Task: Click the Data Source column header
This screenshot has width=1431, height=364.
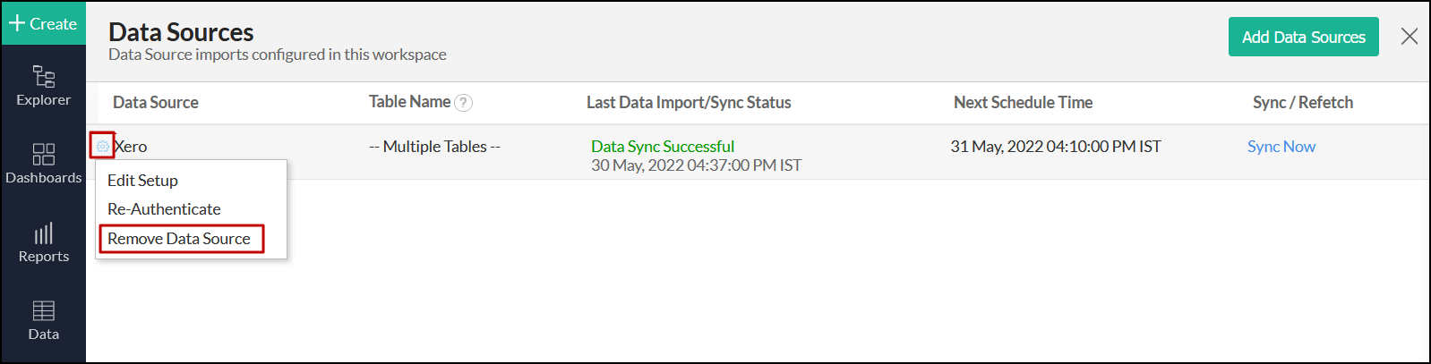Action: click(156, 103)
